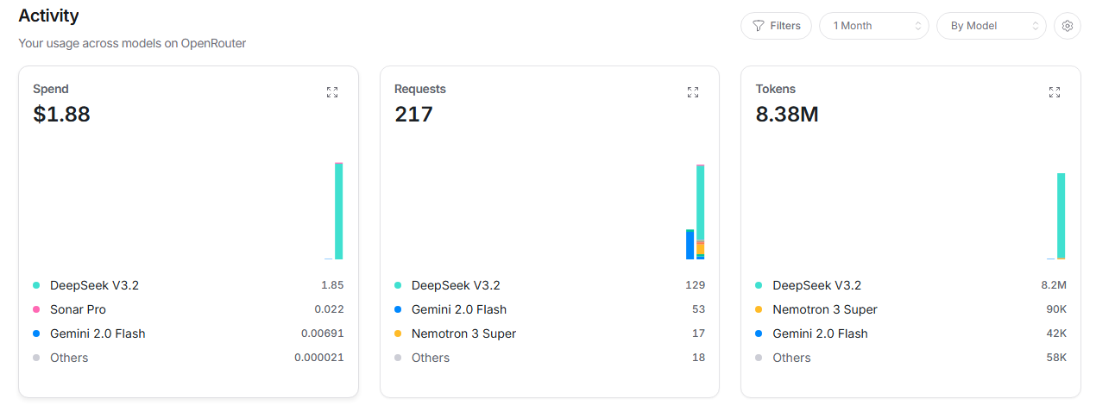Click DeepSeek V3.2 teal dot in Spend legend
This screenshot has height=405, width=1096.
[36, 285]
